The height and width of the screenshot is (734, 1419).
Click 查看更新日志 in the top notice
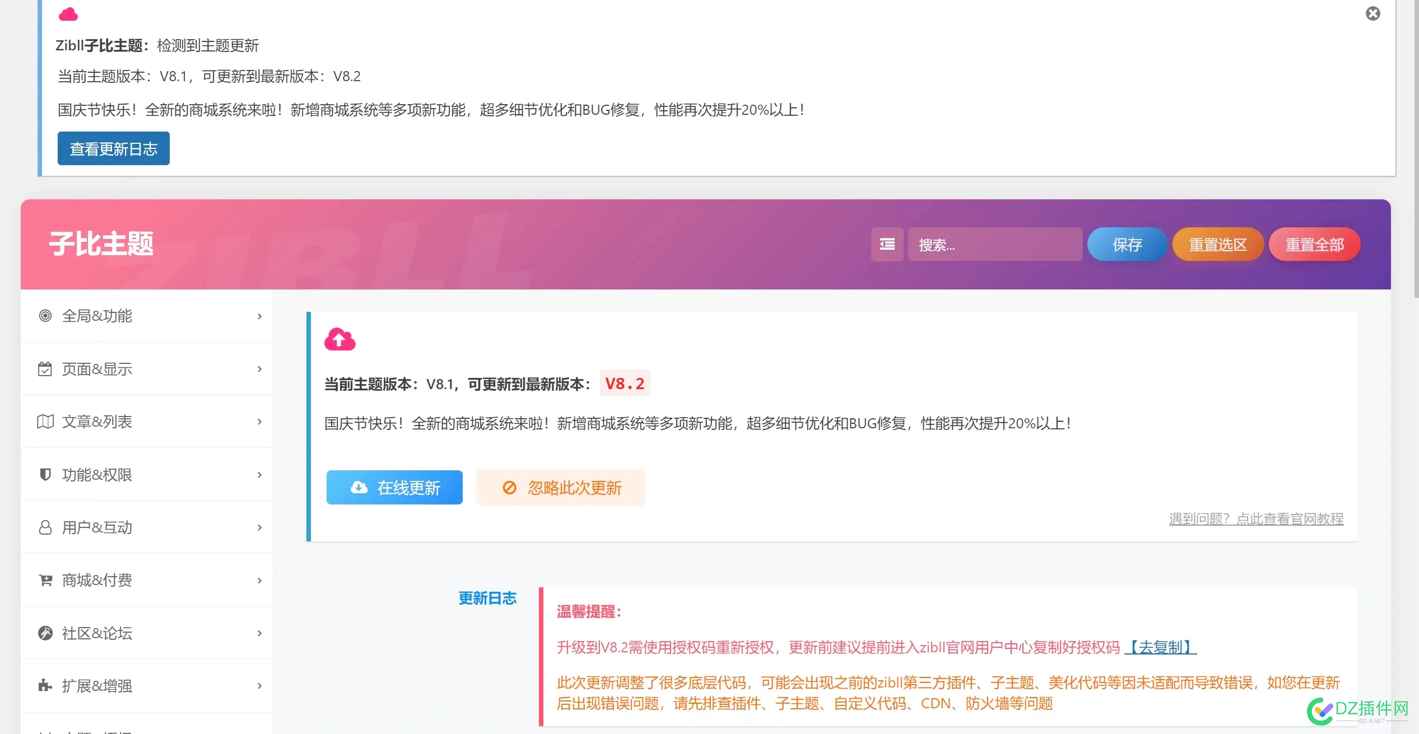[113, 148]
